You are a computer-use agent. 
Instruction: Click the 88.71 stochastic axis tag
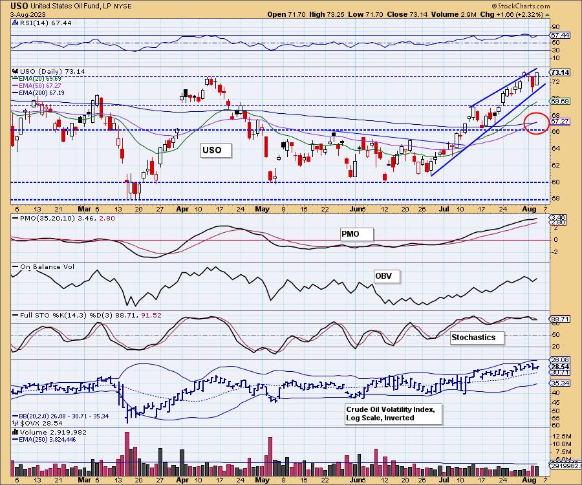coord(560,319)
